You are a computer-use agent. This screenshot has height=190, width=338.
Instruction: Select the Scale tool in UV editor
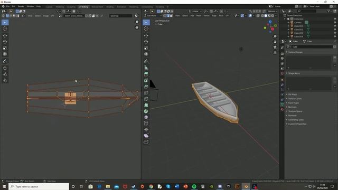coord(5,48)
